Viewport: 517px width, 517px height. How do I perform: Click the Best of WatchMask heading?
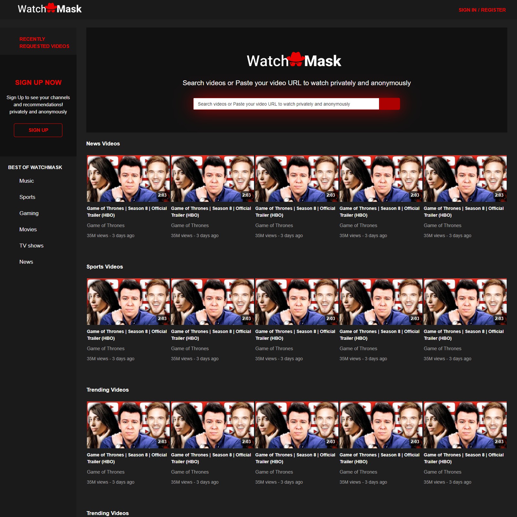point(35,167)
